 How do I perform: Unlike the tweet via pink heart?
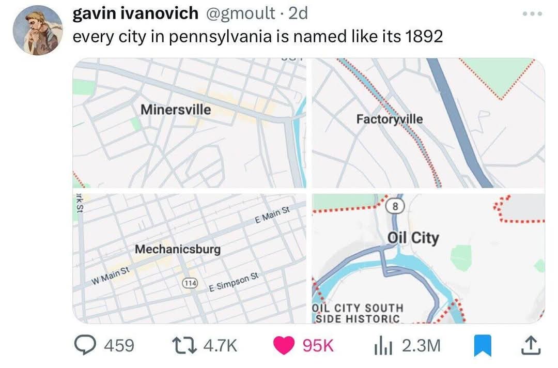283,345
